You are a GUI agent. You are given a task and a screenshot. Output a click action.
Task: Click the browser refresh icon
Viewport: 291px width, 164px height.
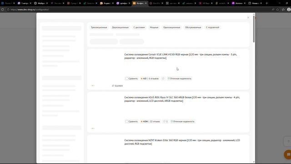[2, 10]
